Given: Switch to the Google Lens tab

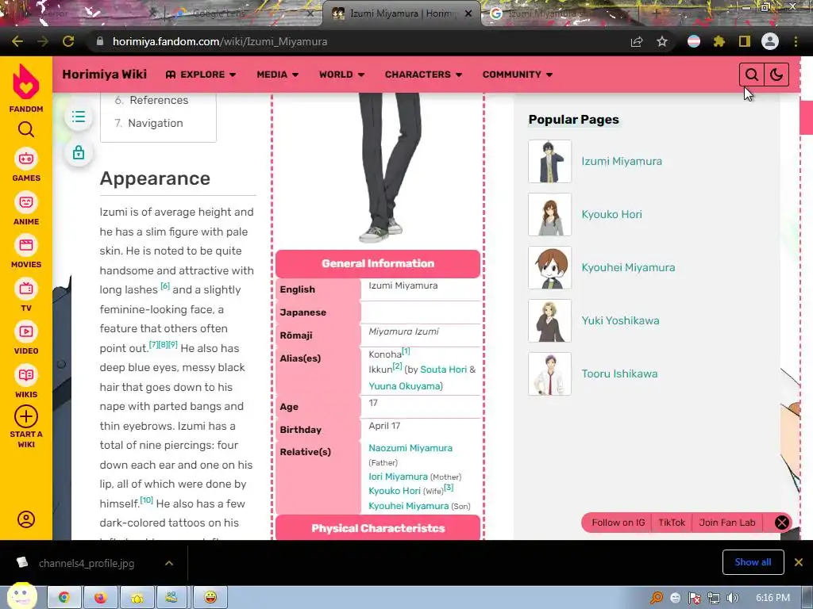Looking at the screenshot, I should [243, 13].
